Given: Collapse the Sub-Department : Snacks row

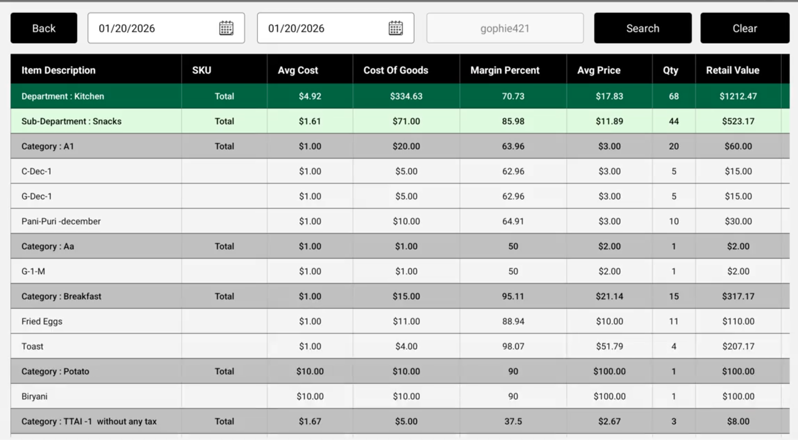Looking at the screenshot, I should tap(71, 121).
